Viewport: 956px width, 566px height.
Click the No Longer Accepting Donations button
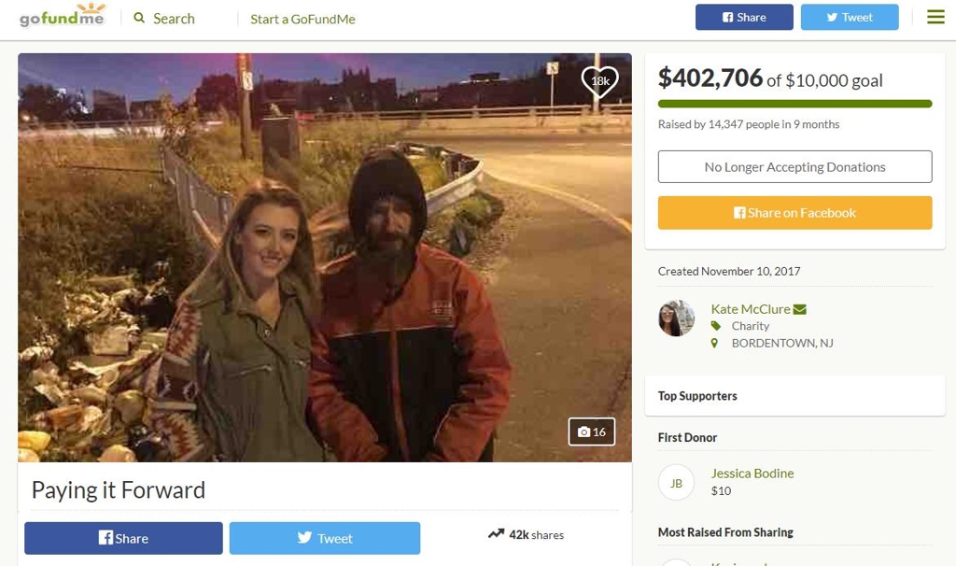(794, 166)
